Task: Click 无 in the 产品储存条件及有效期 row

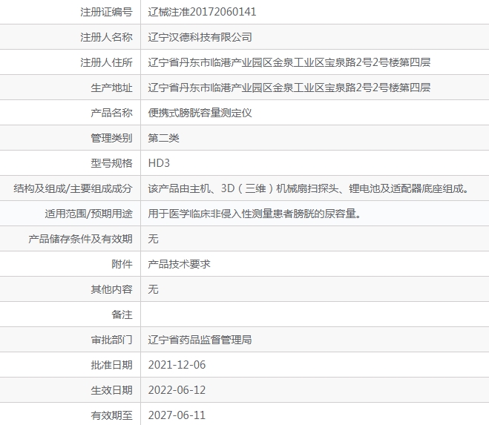Action: (x=153, y=239)
